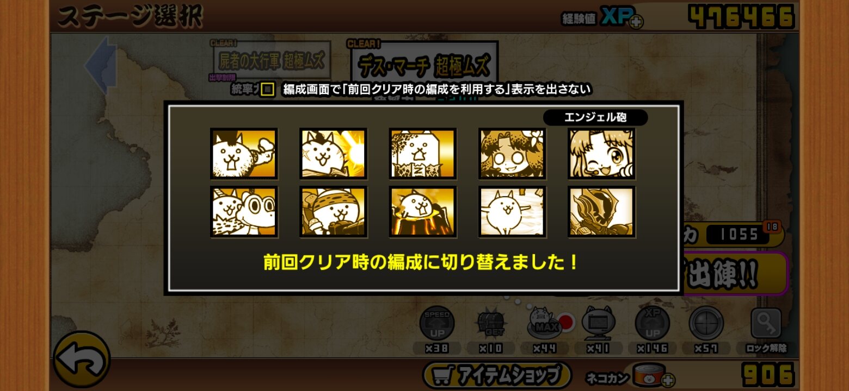Tap the Speed Up item icon
Viewport: 849px width, 391px height.
pyautogui.click(x=436, y=324)
